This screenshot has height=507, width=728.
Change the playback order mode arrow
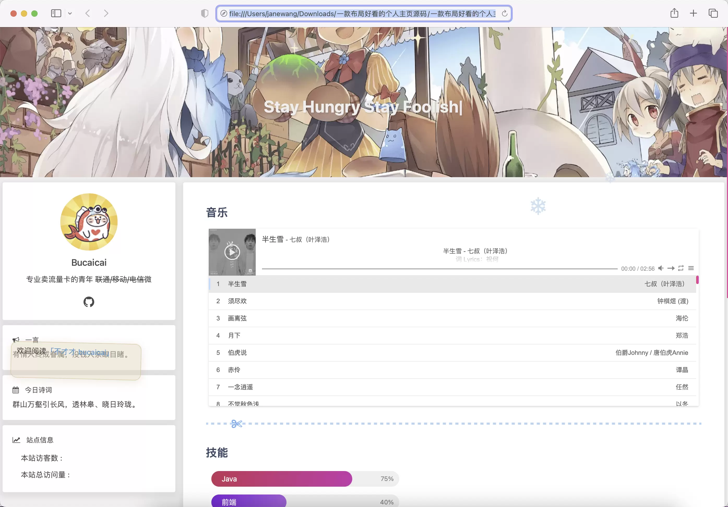[x=671, y=268]
